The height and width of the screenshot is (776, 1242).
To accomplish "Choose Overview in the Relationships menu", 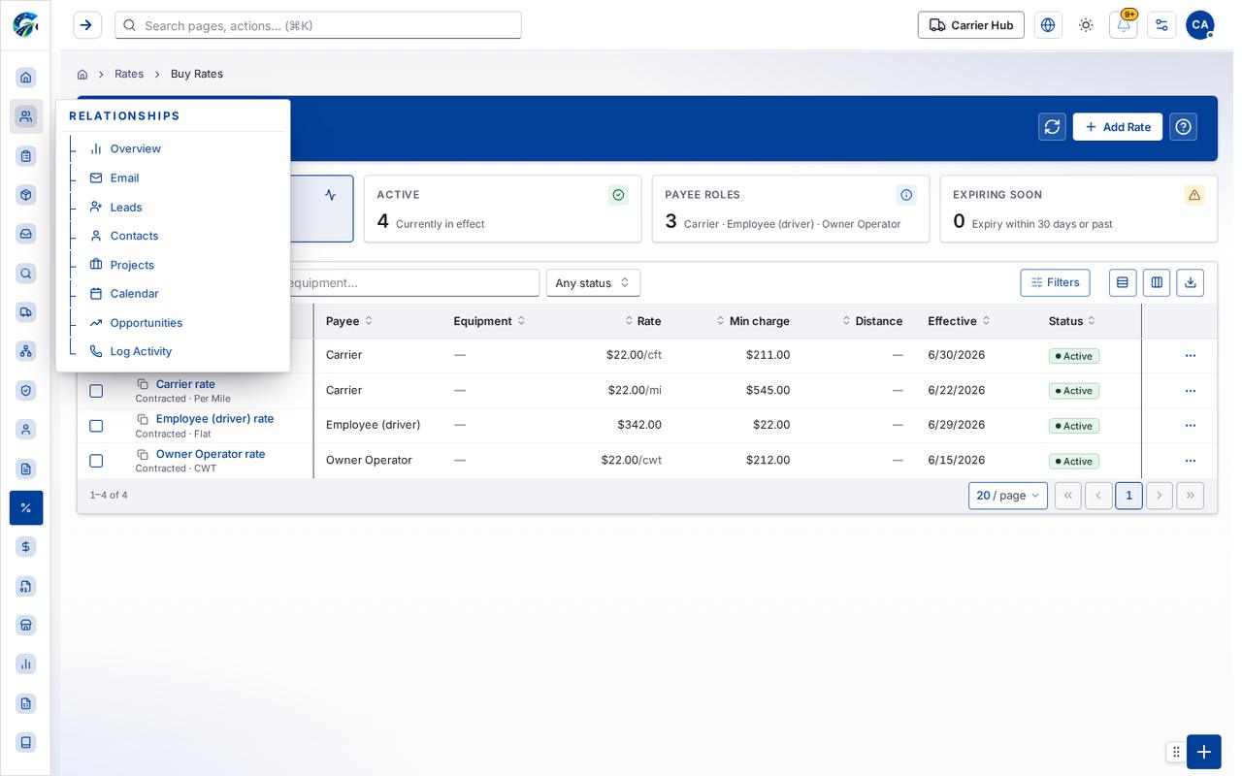I will click(x=135, y=148).
